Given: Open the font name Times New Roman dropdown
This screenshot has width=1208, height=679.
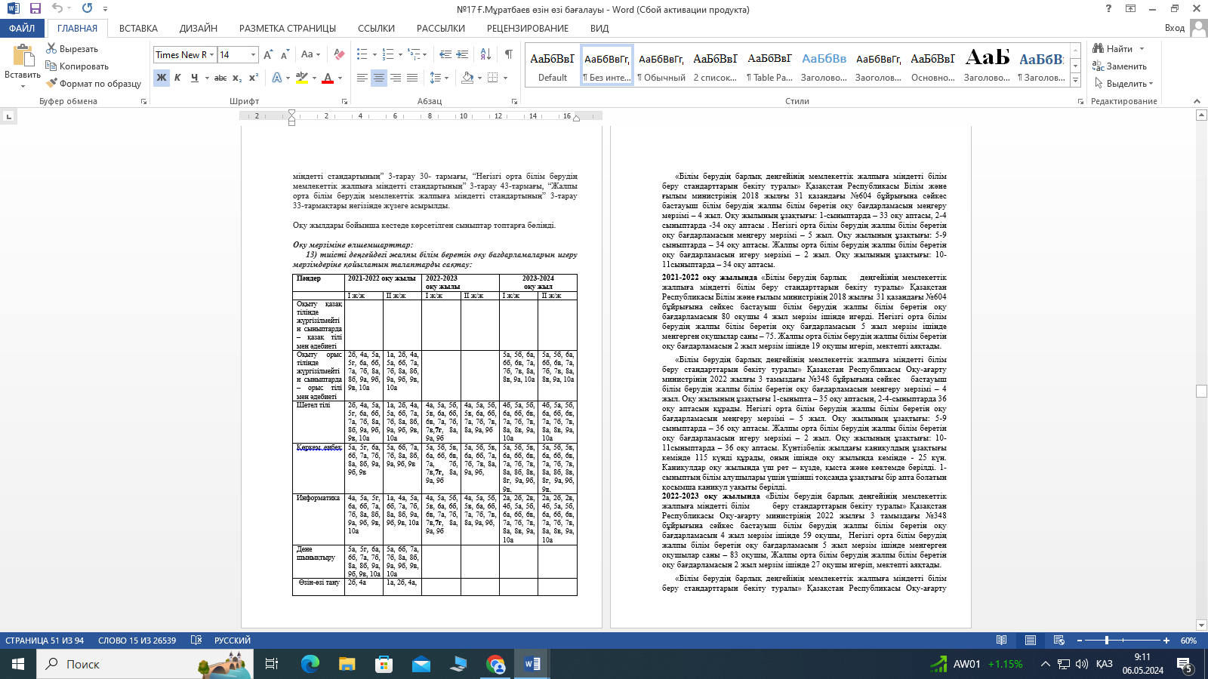Looking at the screenshot, I should (211, 55).
